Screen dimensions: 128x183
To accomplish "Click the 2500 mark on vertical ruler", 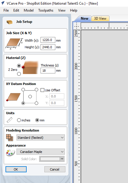I will (76, 34).
